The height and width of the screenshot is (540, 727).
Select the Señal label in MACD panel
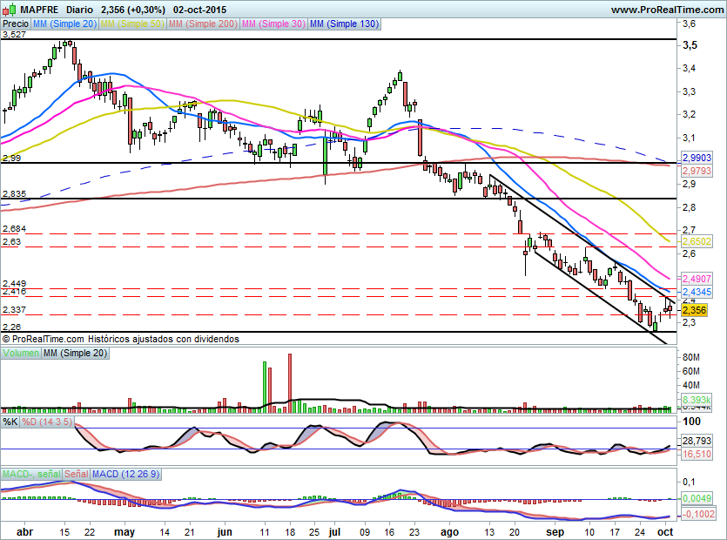click(76, 474)
